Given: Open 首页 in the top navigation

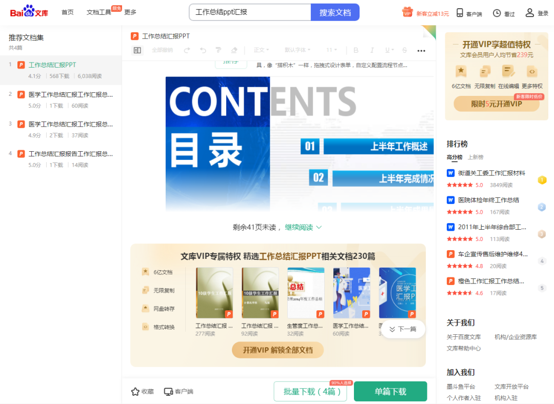Looking at the screenshot, I should [x=68, y=12].
